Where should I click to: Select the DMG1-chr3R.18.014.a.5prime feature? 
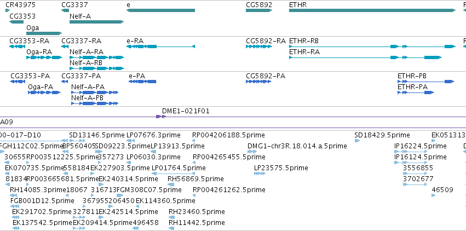[252, 152]
